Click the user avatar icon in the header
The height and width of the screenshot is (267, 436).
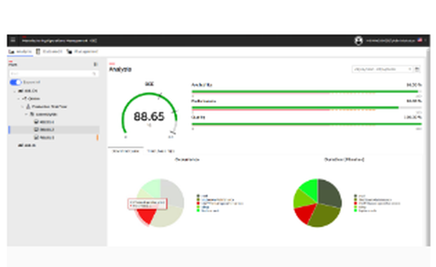[359, 41]
